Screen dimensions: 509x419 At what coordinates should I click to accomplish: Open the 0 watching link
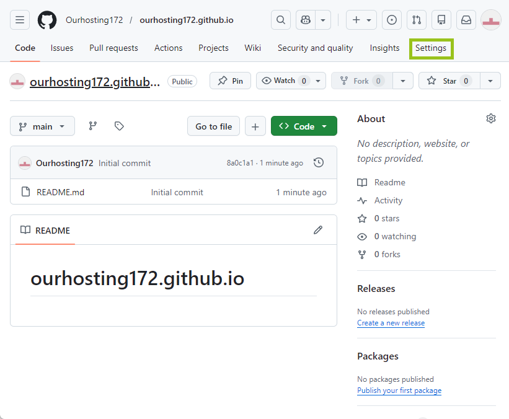click(395, 236)
